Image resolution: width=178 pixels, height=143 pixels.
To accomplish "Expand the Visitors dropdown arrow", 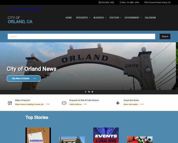I will [x=121, y=18].
